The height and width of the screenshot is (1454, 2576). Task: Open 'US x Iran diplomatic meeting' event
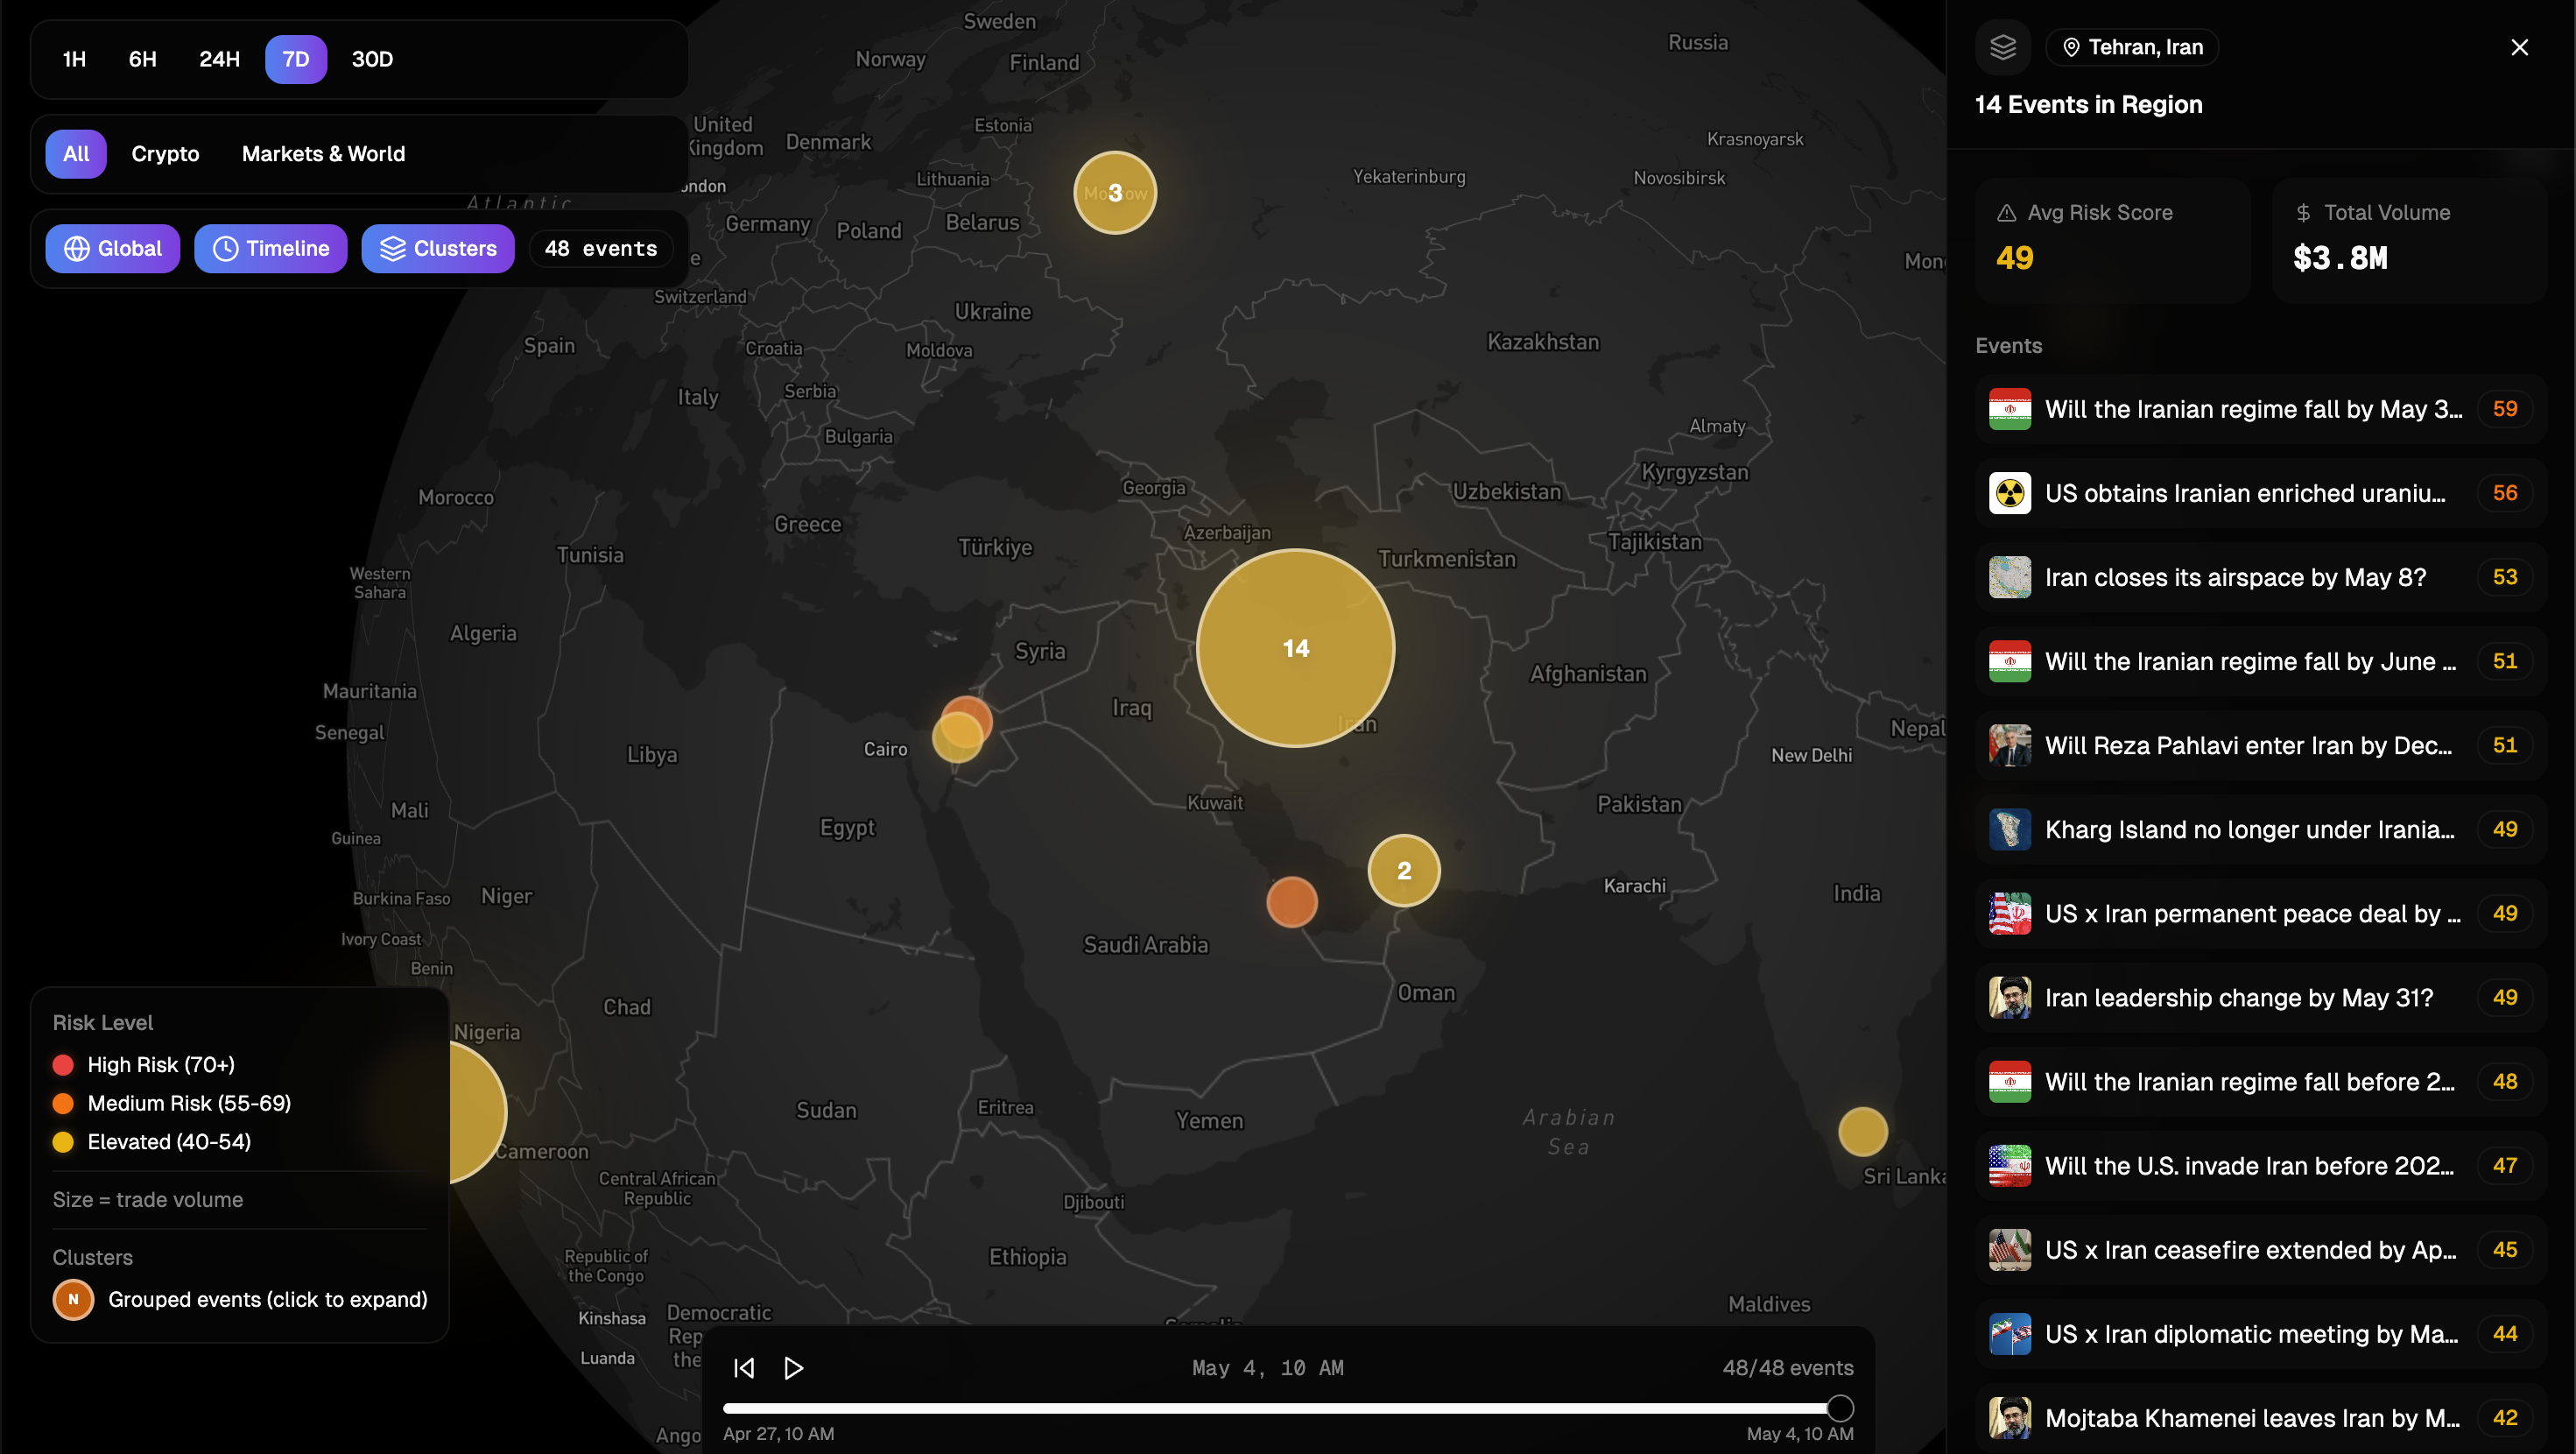(x=2261, y=1334)
